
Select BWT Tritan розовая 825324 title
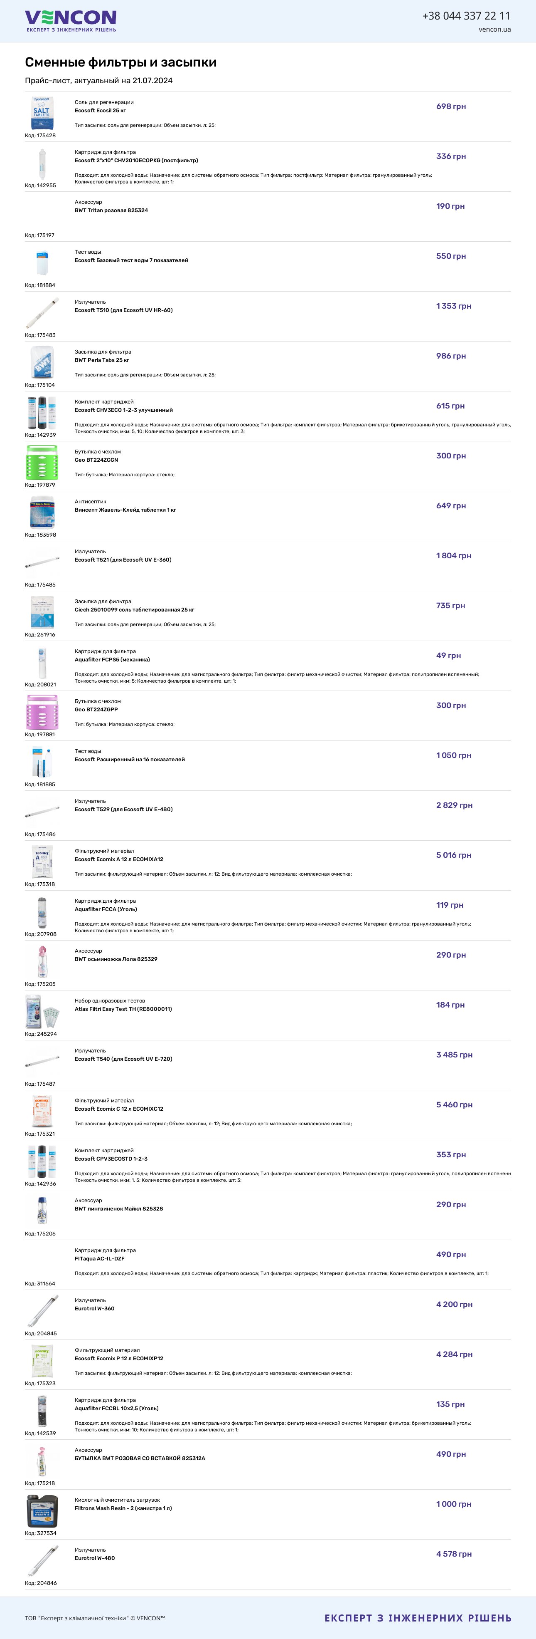pyautogui.click(x=111, y=210)
